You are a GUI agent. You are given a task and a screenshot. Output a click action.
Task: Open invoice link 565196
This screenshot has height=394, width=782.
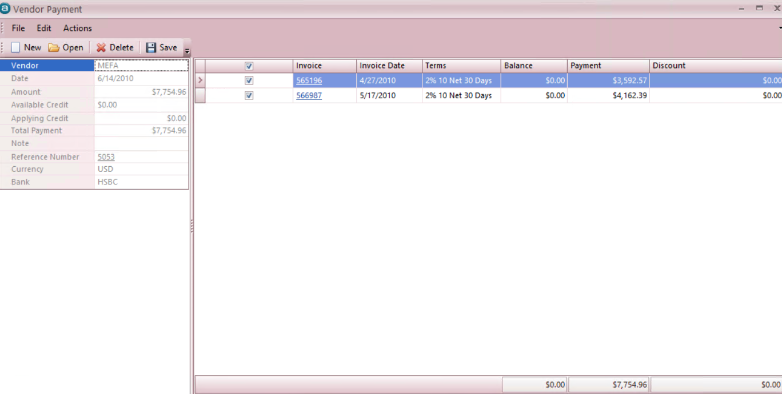pos(309,81)
